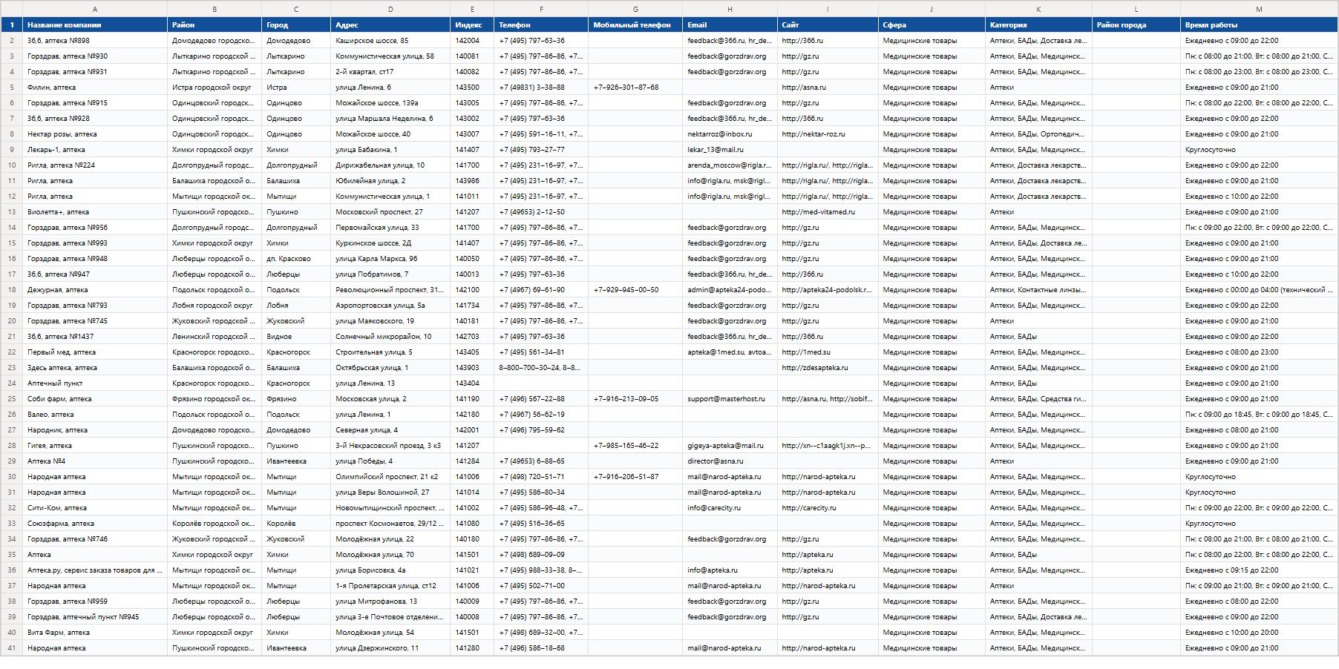Click mobile number '+7-926-301-87-68'

tap(635, 88)
